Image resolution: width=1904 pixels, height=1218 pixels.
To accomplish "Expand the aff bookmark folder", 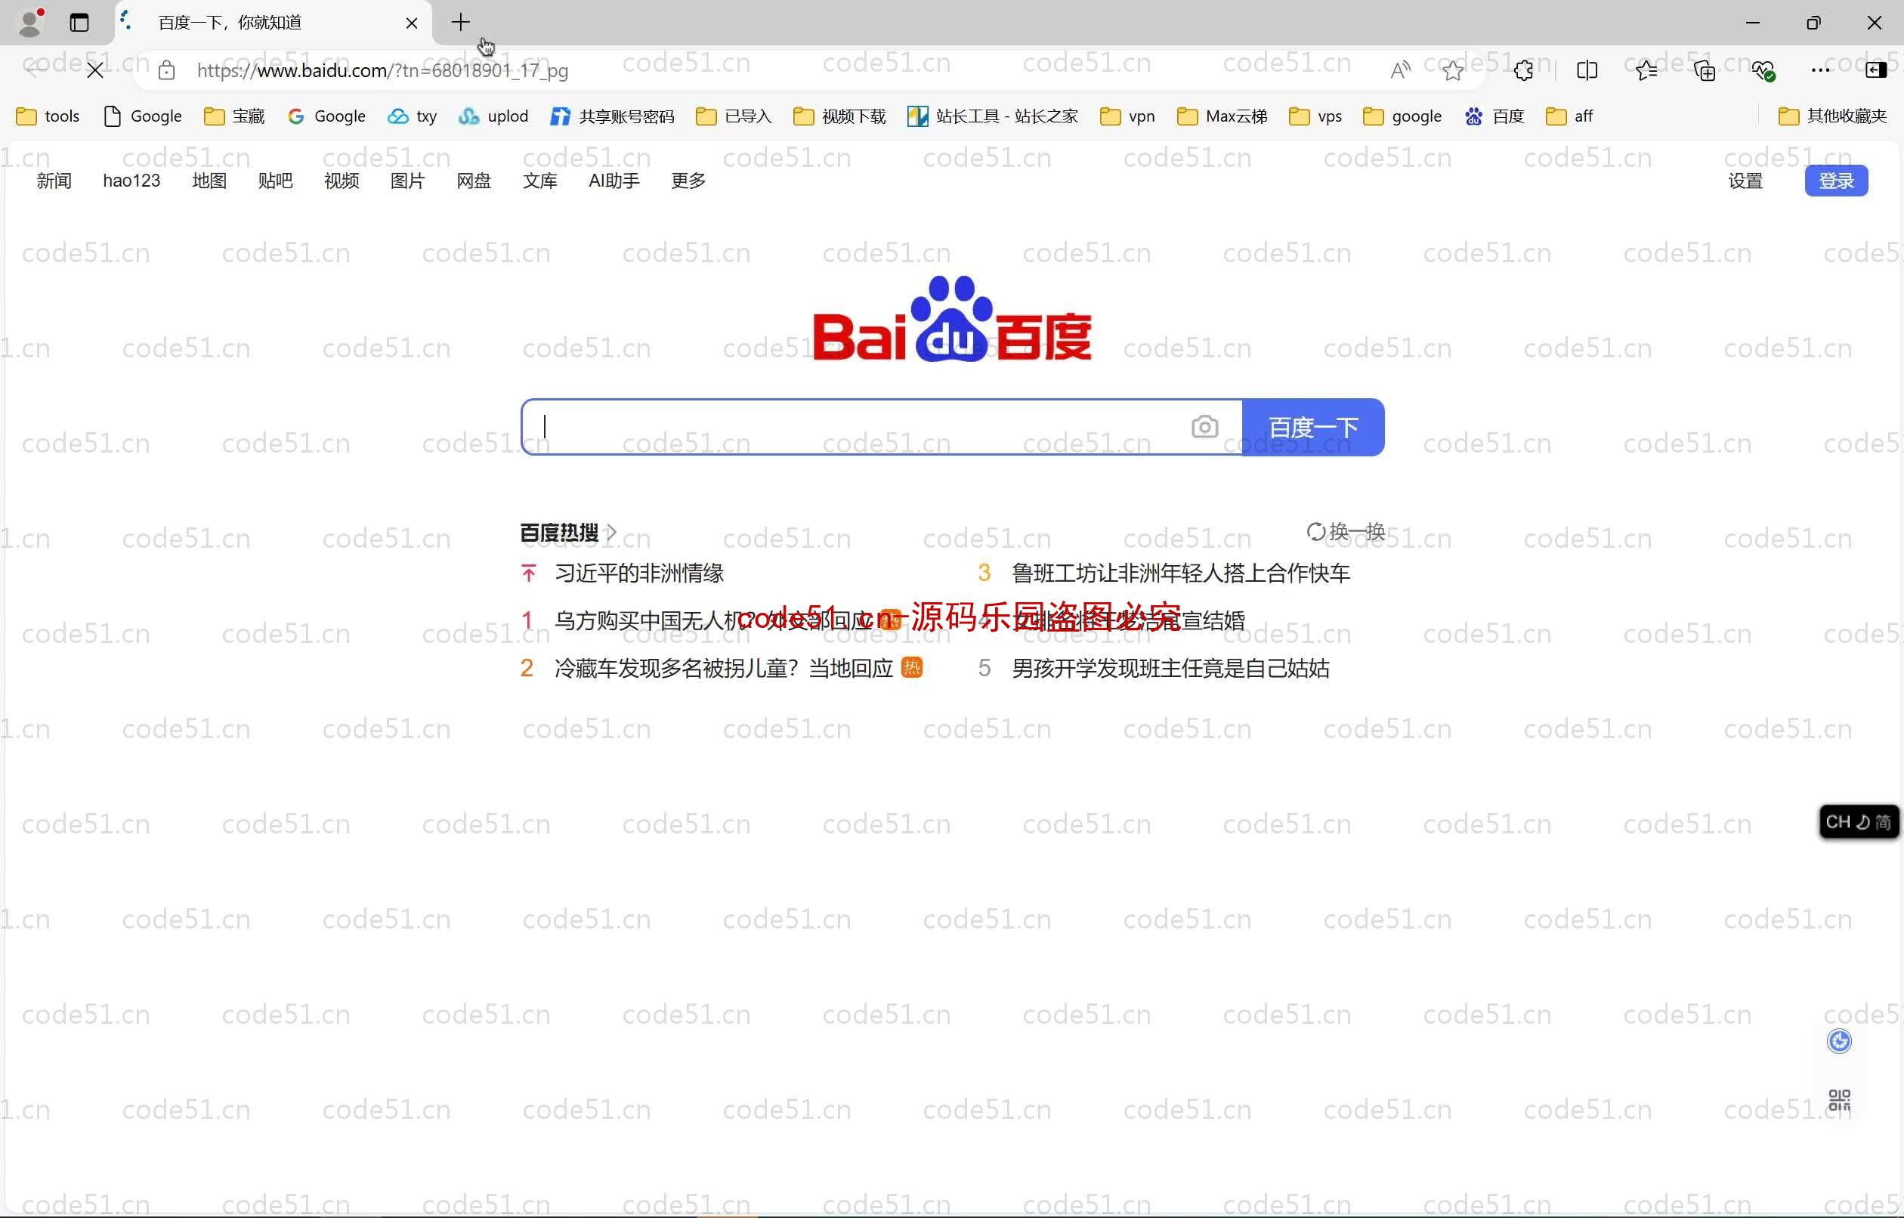I will [1569, 116].
